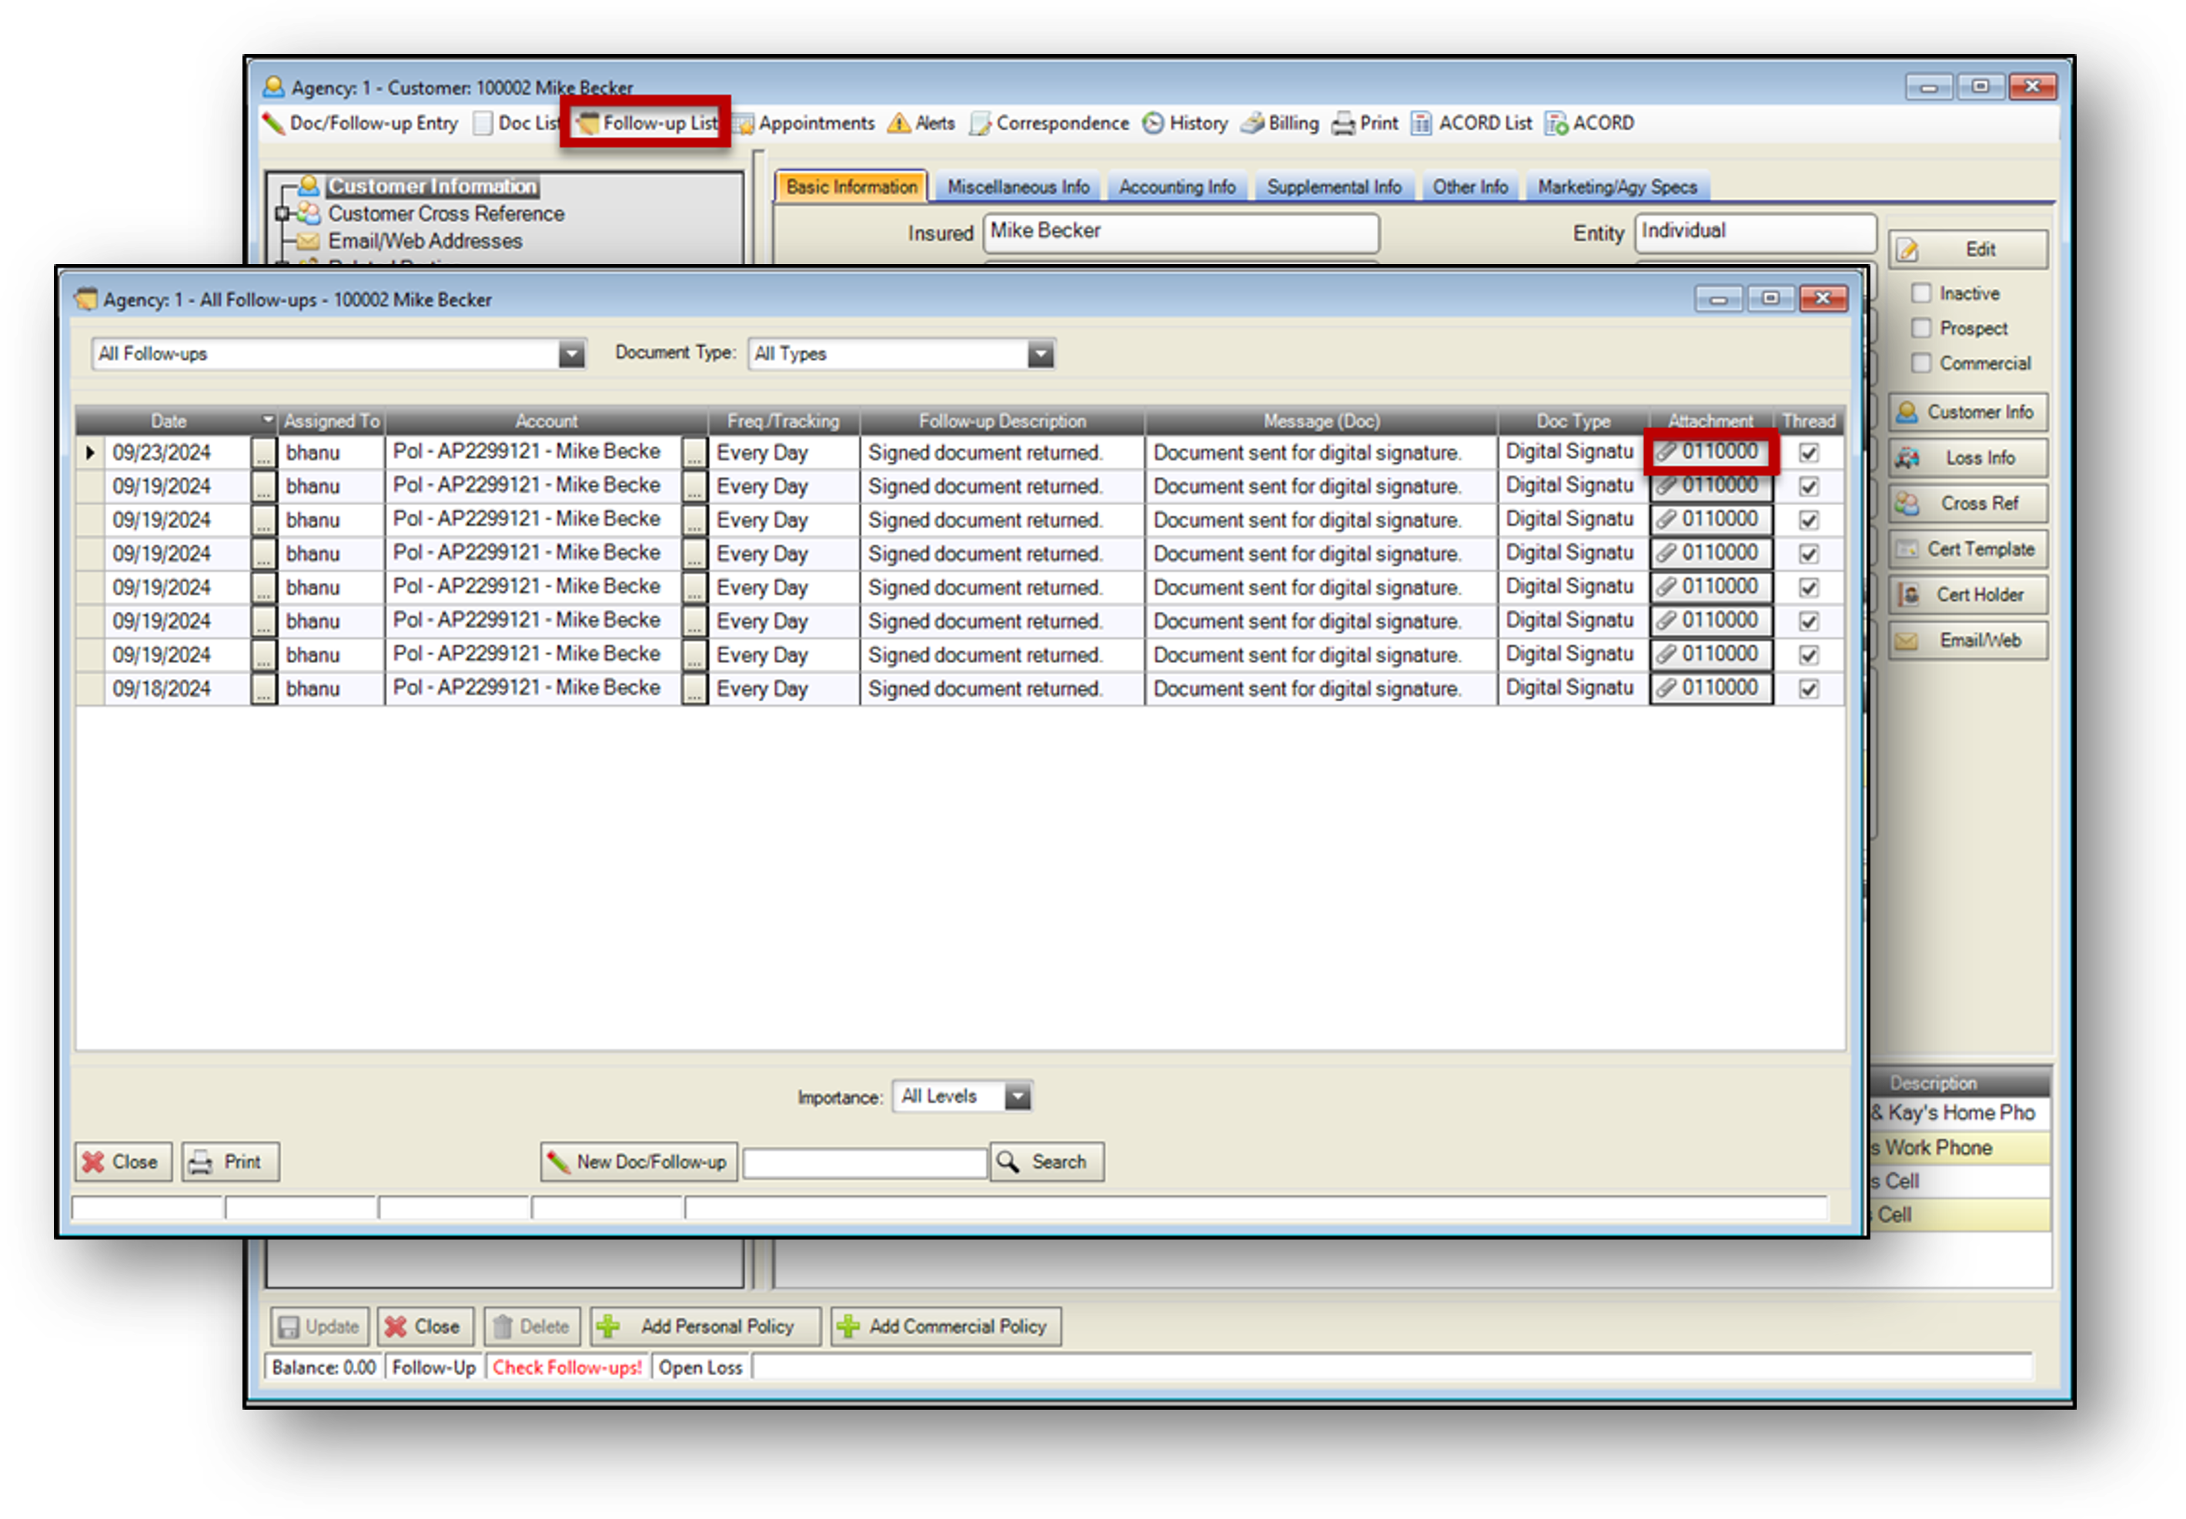Switch to the Accounting Info tab
The image size is (2186, 1519).
1177,188
